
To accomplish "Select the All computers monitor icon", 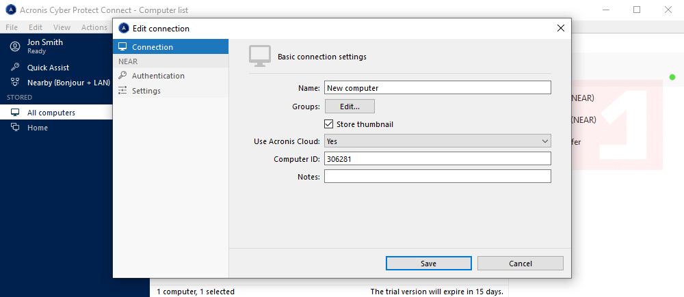I will pos(14,113).
